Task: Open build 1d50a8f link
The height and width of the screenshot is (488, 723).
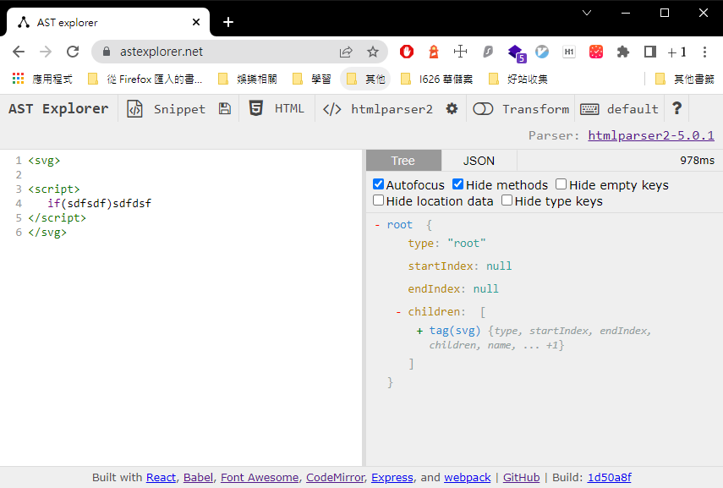Action: 609,477
